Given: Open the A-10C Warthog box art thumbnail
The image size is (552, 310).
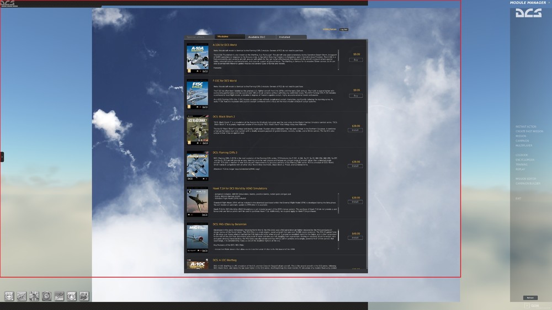Looking at the screenshot, I should [x=198, y=264].
